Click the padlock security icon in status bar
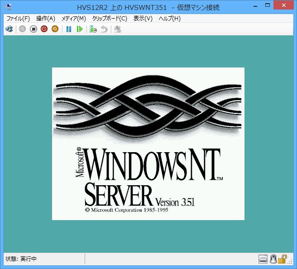Viewport: 297px width, 269px height. click(x=283, y=259)
